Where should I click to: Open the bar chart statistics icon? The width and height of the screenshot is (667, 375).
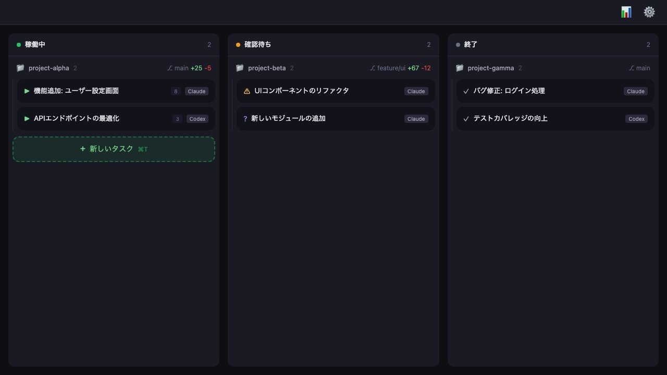626,12
